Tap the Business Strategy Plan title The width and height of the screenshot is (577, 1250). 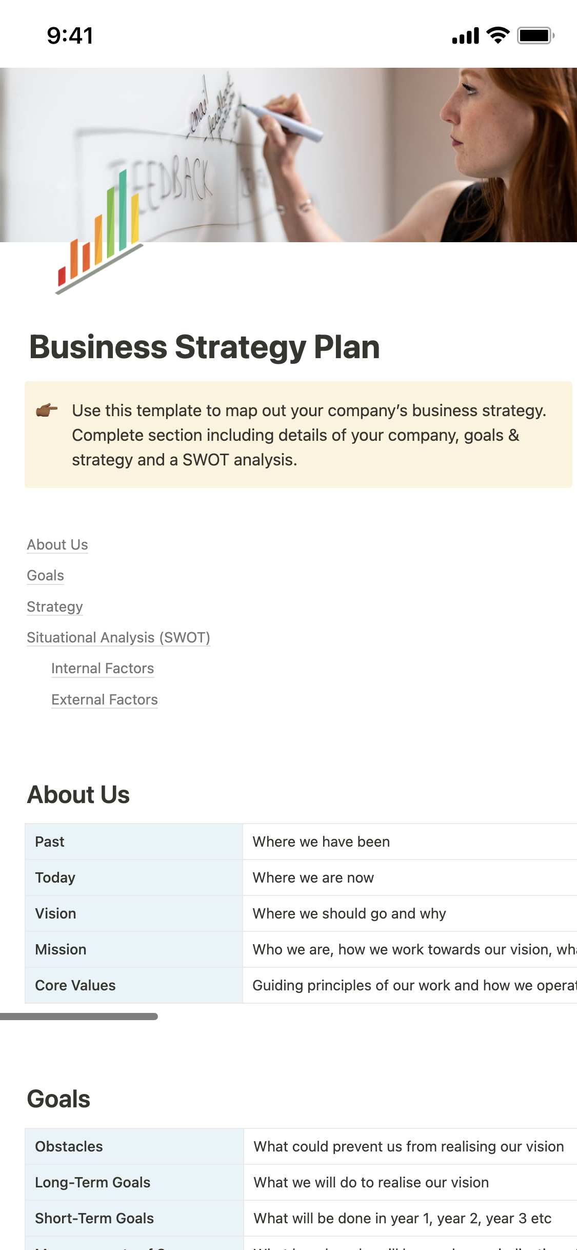click(205, 347)
